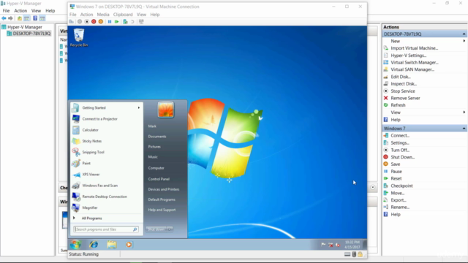Screen dimensions: 468x263
Task: Open Media menu in VM Connection
Action: pyautogui.click(x=103, y=15)
